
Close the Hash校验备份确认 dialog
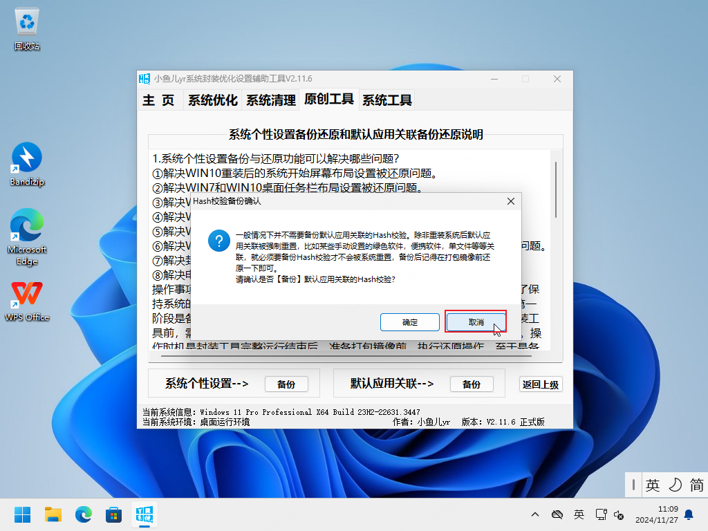pos(511,201)
